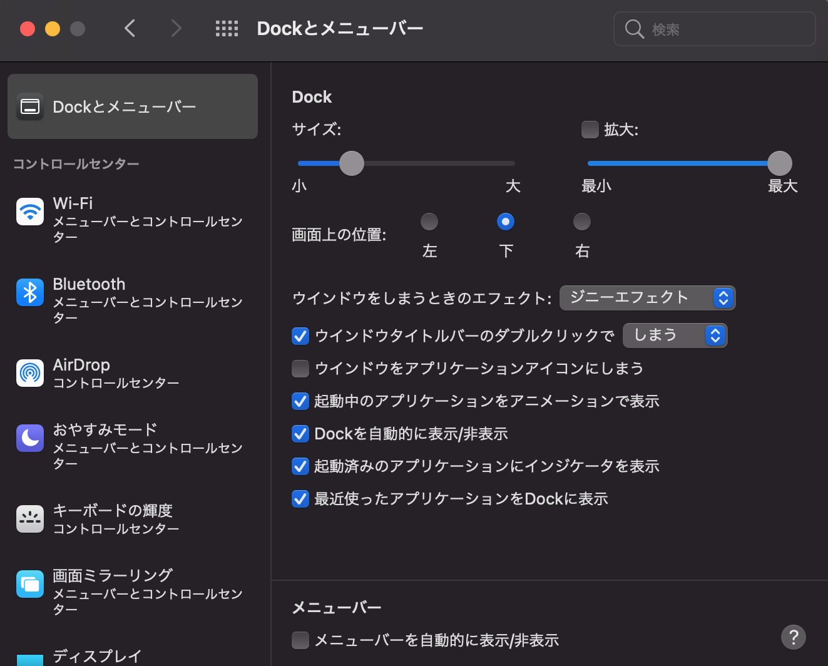
Task: Click the 大 size label
Action: click(513, 186)
